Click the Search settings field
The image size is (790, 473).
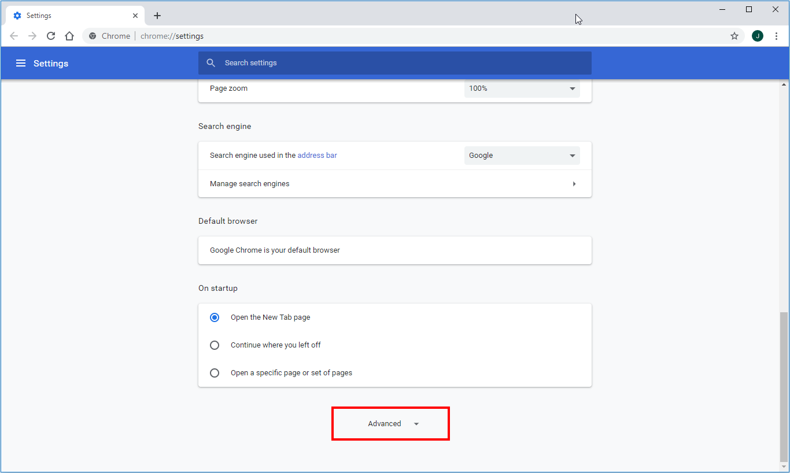395,63
